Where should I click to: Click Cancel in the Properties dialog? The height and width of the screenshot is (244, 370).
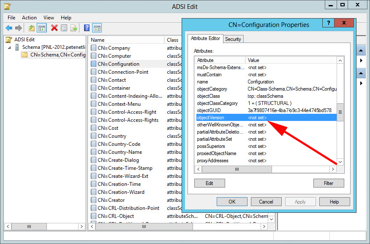click(266, 201)
